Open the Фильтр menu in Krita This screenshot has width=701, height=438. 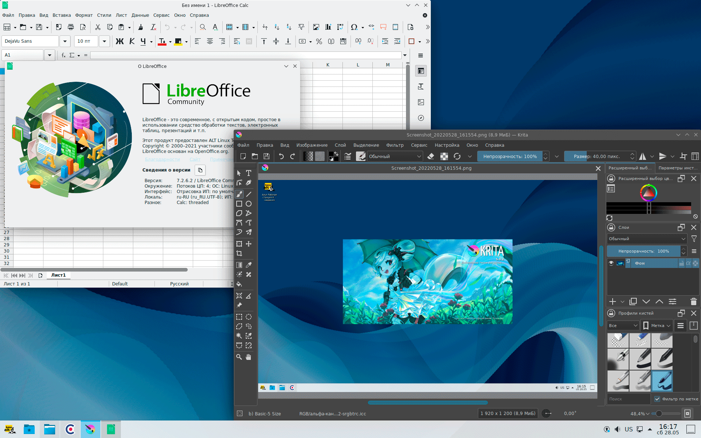[x=395, y=145]
